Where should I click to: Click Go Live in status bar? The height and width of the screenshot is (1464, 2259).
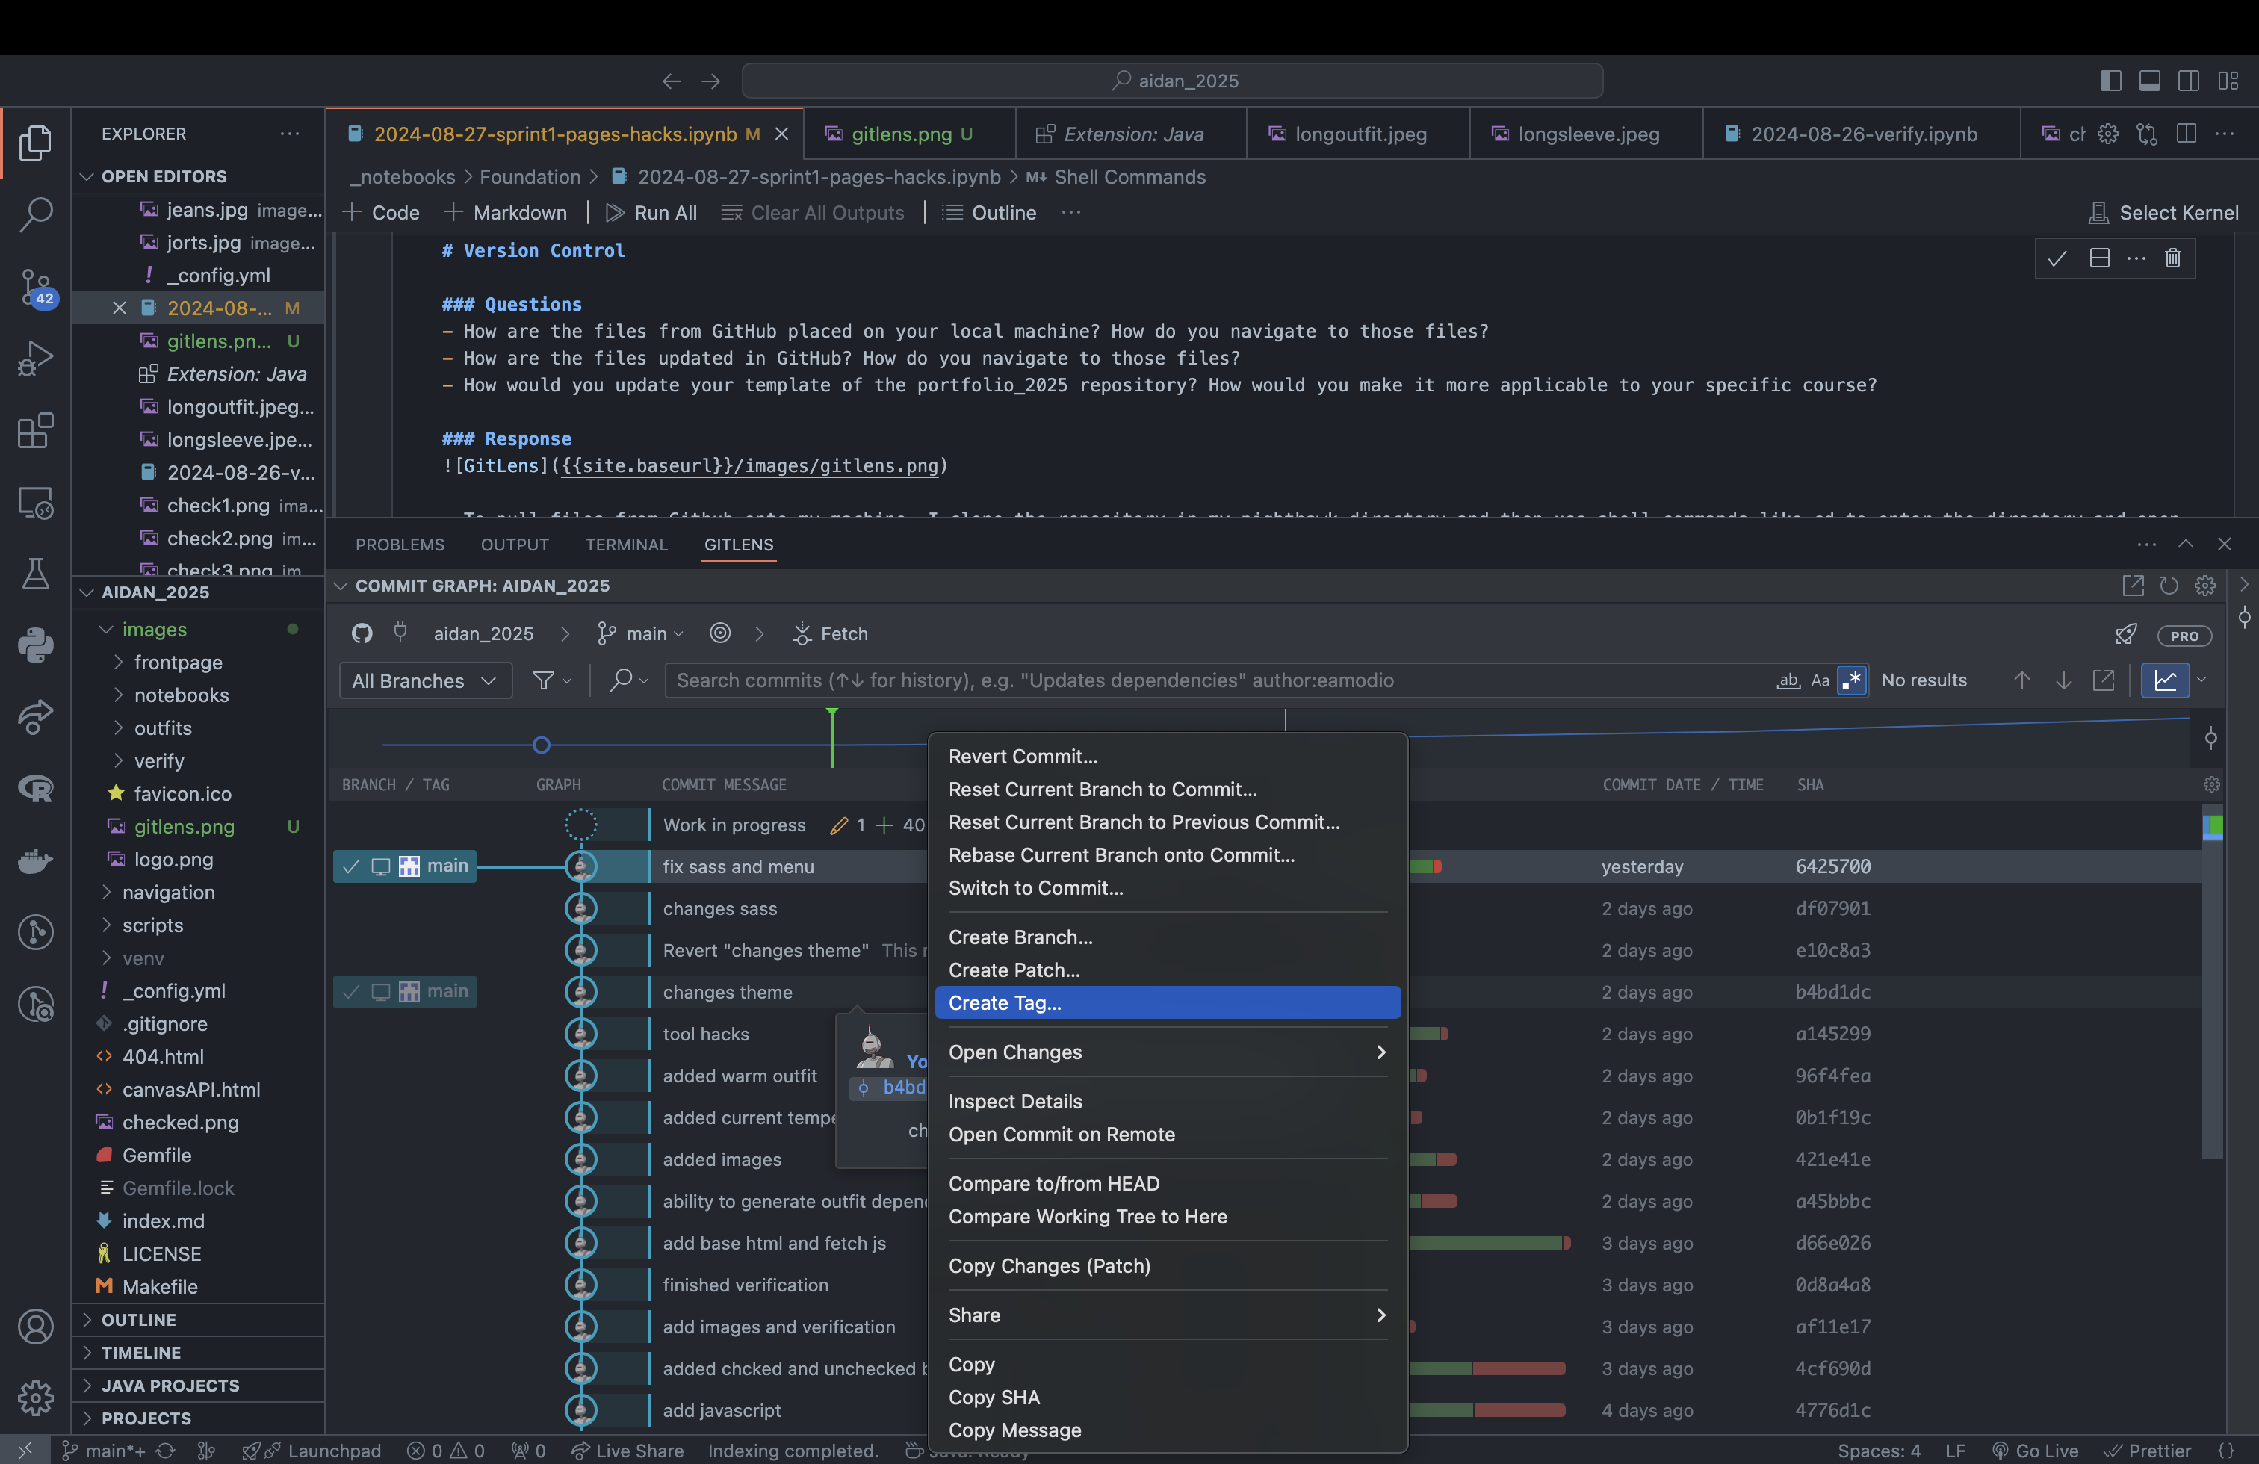(2035, 1450)
